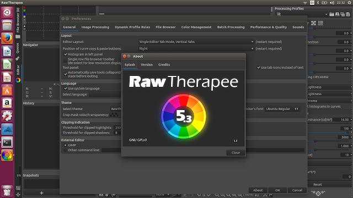Switch to Credits tab in About
The height and width of the screenshot is (198, 353).
coord(164,65)
